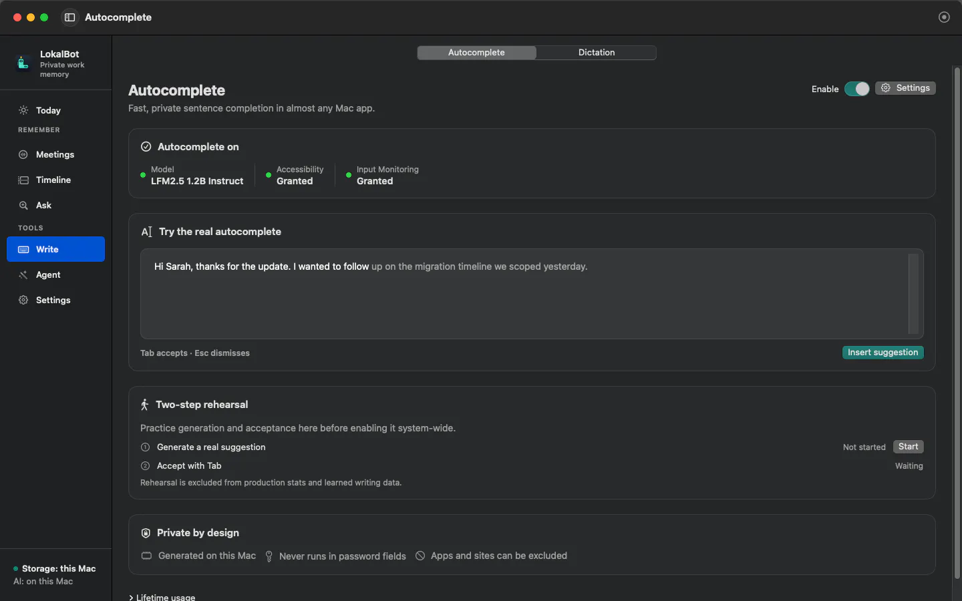
Task: Click the LokalBot app logo
Action: coord(23,63)
